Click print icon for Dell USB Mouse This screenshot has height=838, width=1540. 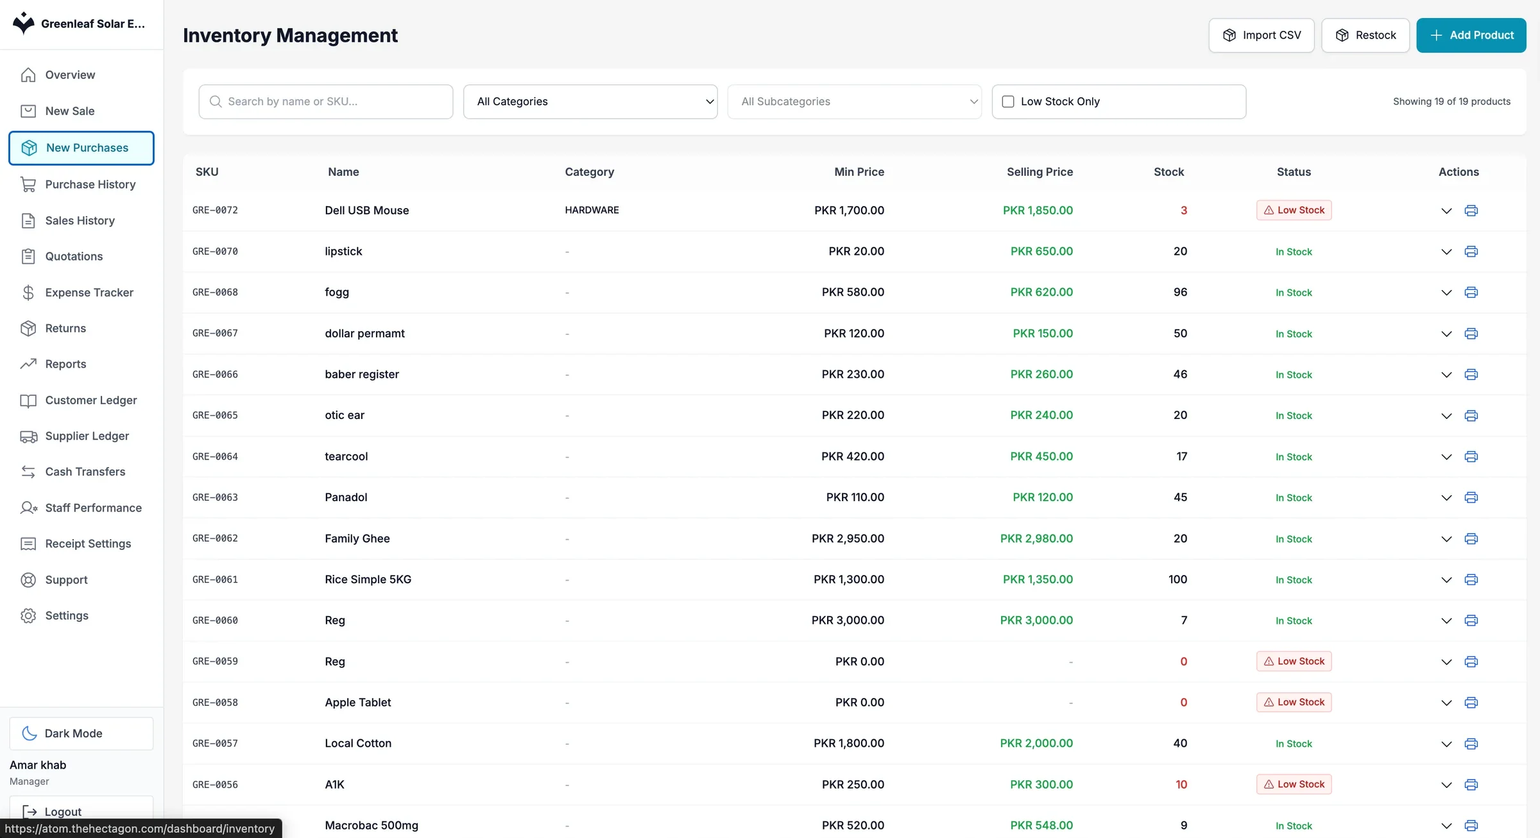click(1471, 210)
